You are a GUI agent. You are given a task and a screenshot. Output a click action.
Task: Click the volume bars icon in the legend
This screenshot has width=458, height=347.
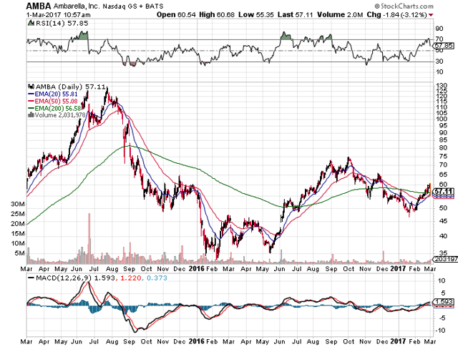31,115
